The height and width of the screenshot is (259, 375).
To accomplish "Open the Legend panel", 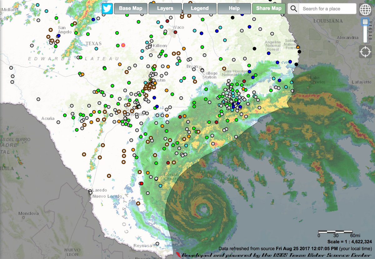I will coord(200,8).
